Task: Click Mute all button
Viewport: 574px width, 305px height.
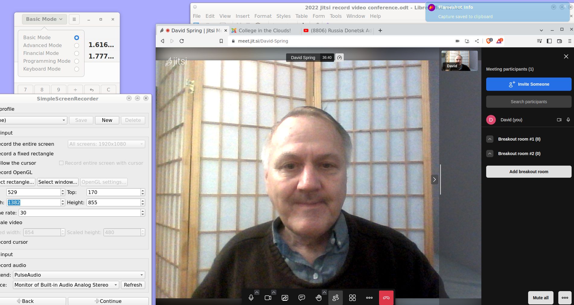Action: 541,298
